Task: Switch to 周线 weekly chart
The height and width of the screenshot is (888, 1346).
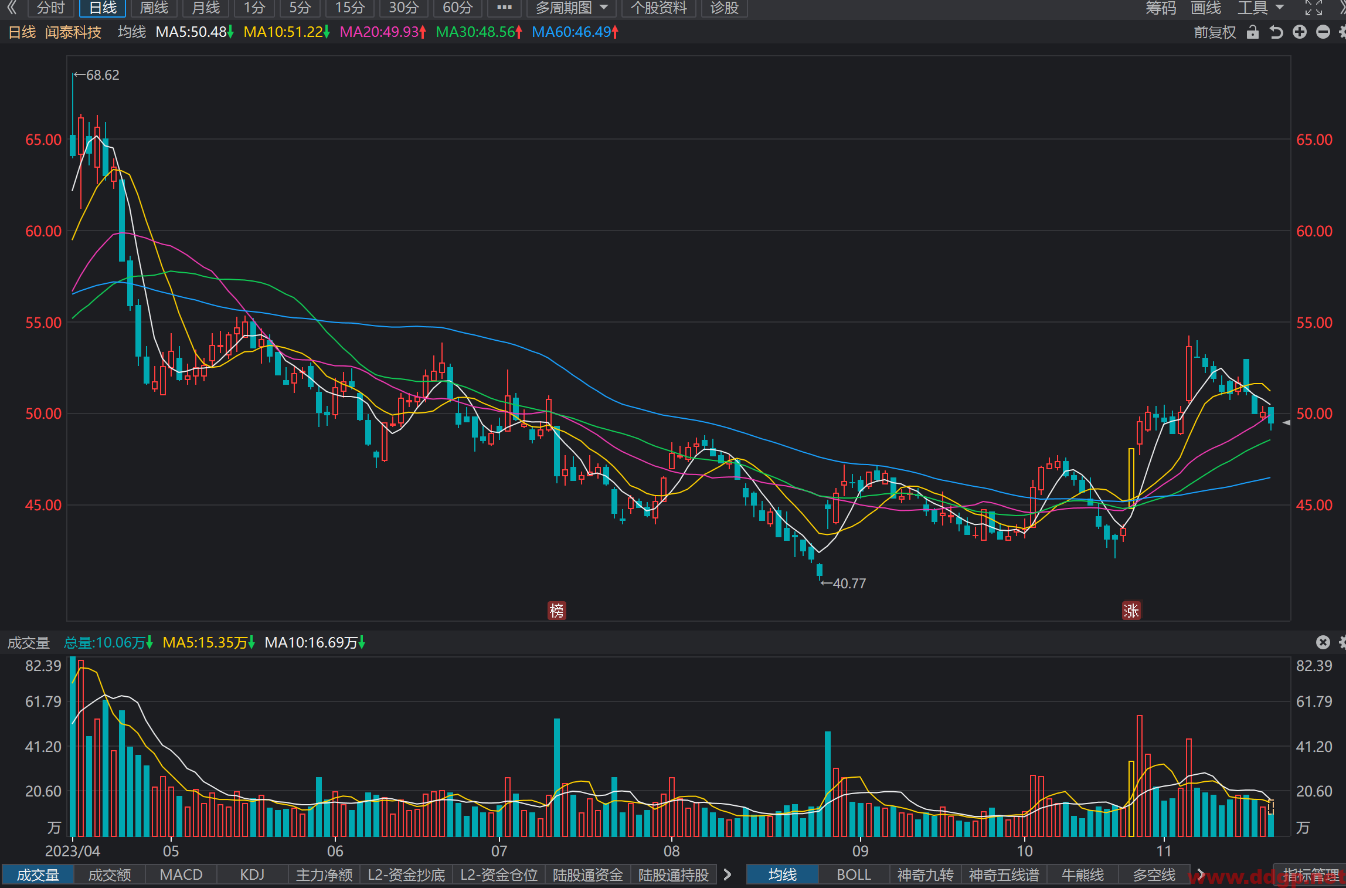Action: coord(154,8)
